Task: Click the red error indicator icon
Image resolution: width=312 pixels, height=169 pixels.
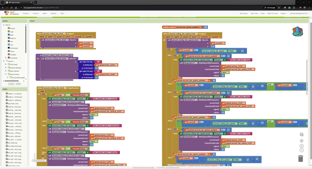Action: click(42, 156)
